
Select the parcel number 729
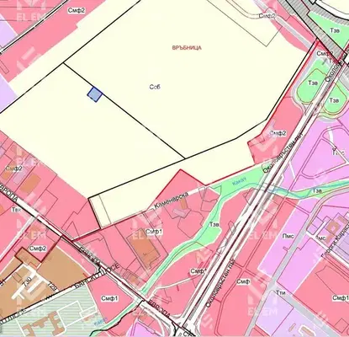[x=51, y=286]
